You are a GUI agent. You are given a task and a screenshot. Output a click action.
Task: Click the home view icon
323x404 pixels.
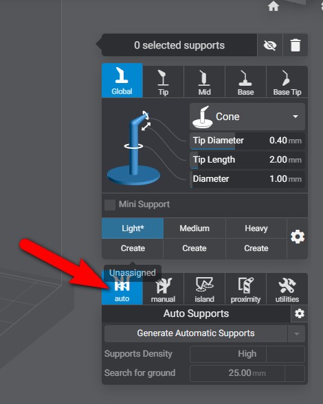click(274, 6)
